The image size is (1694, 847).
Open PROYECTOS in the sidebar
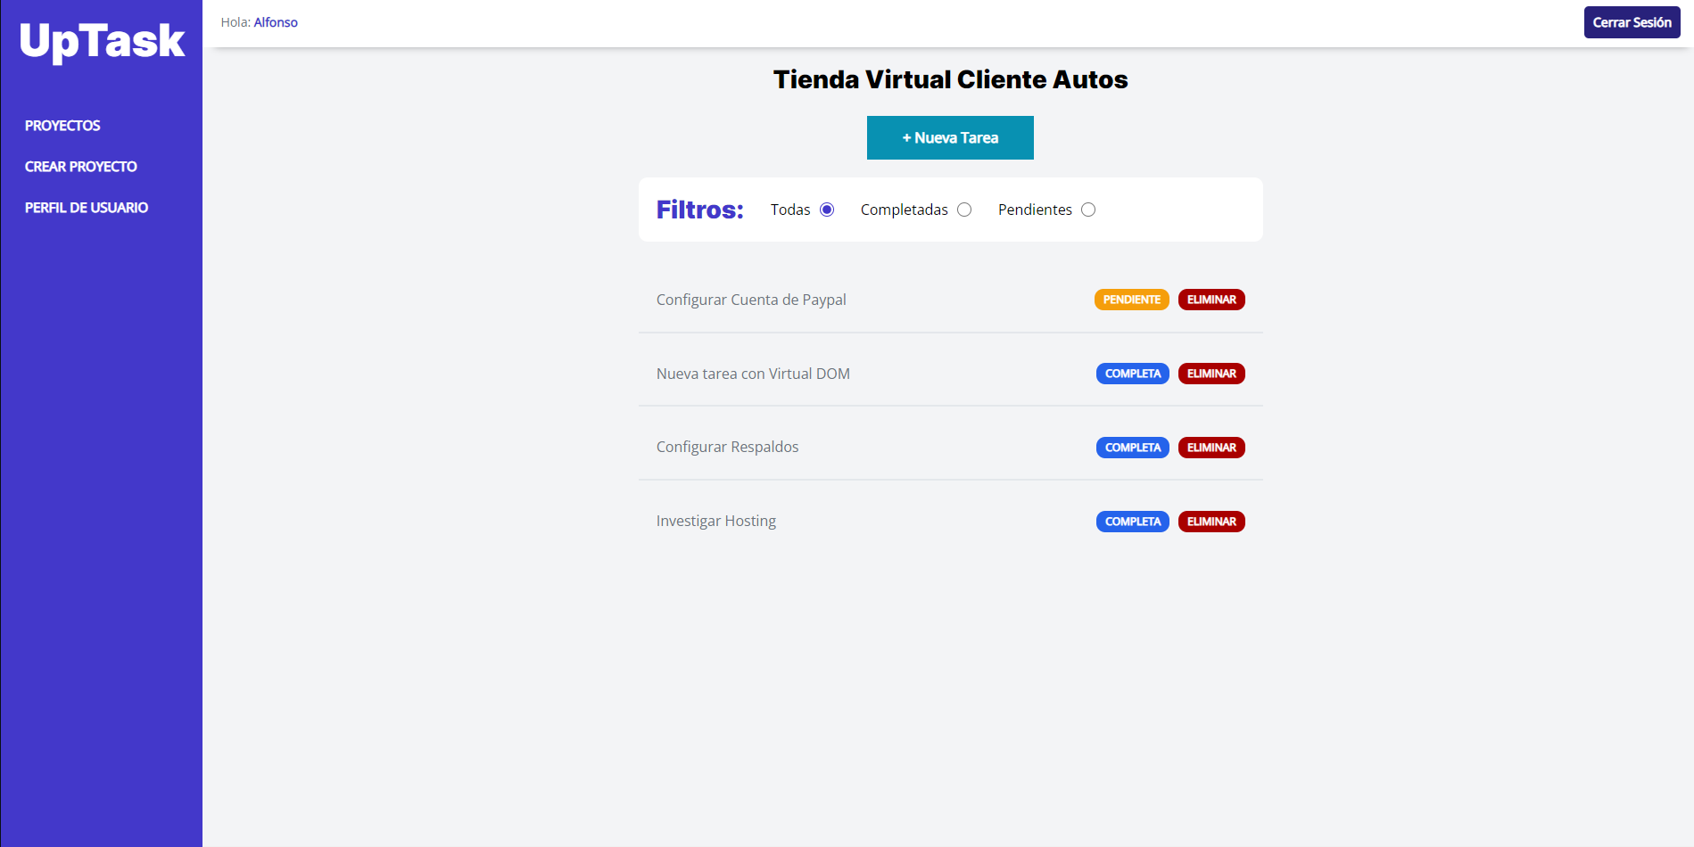pyautogui.click(x=62, y=125)
